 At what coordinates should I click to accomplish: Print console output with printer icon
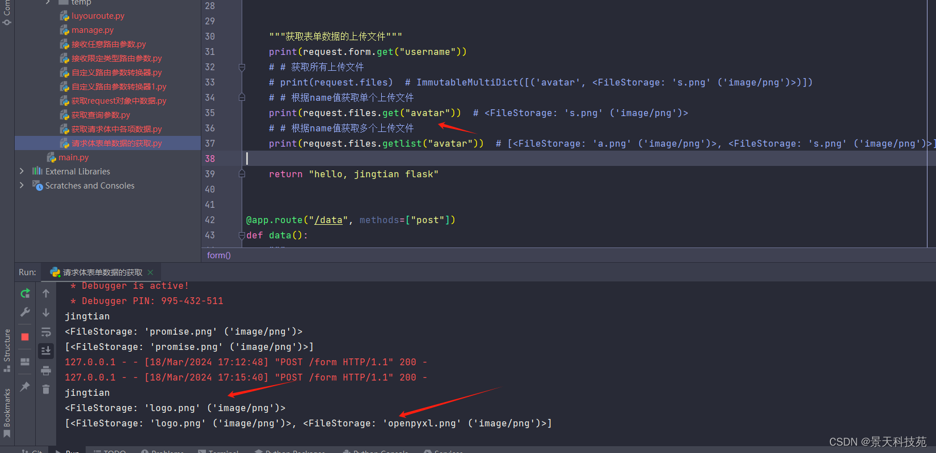click(x=46, y=371)
